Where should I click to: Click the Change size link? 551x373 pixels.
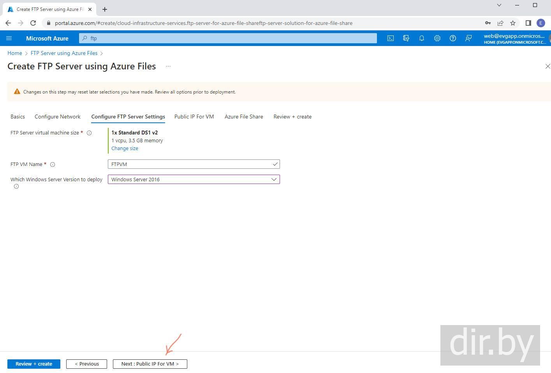[125, 148]
